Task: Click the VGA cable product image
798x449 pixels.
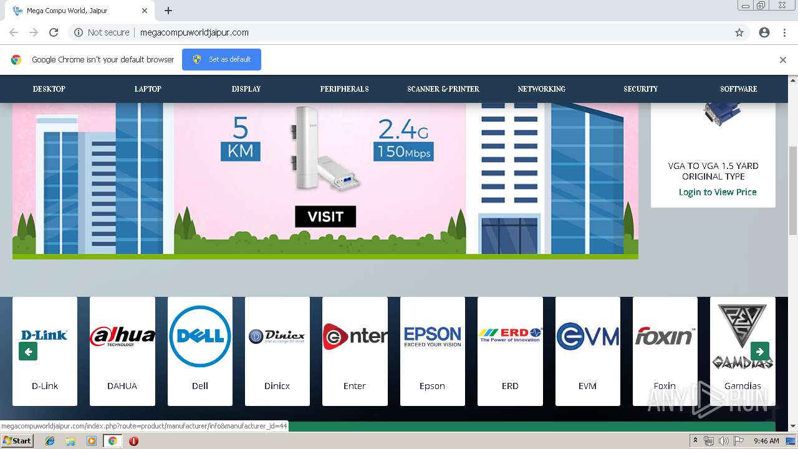Action: point(721,115)
